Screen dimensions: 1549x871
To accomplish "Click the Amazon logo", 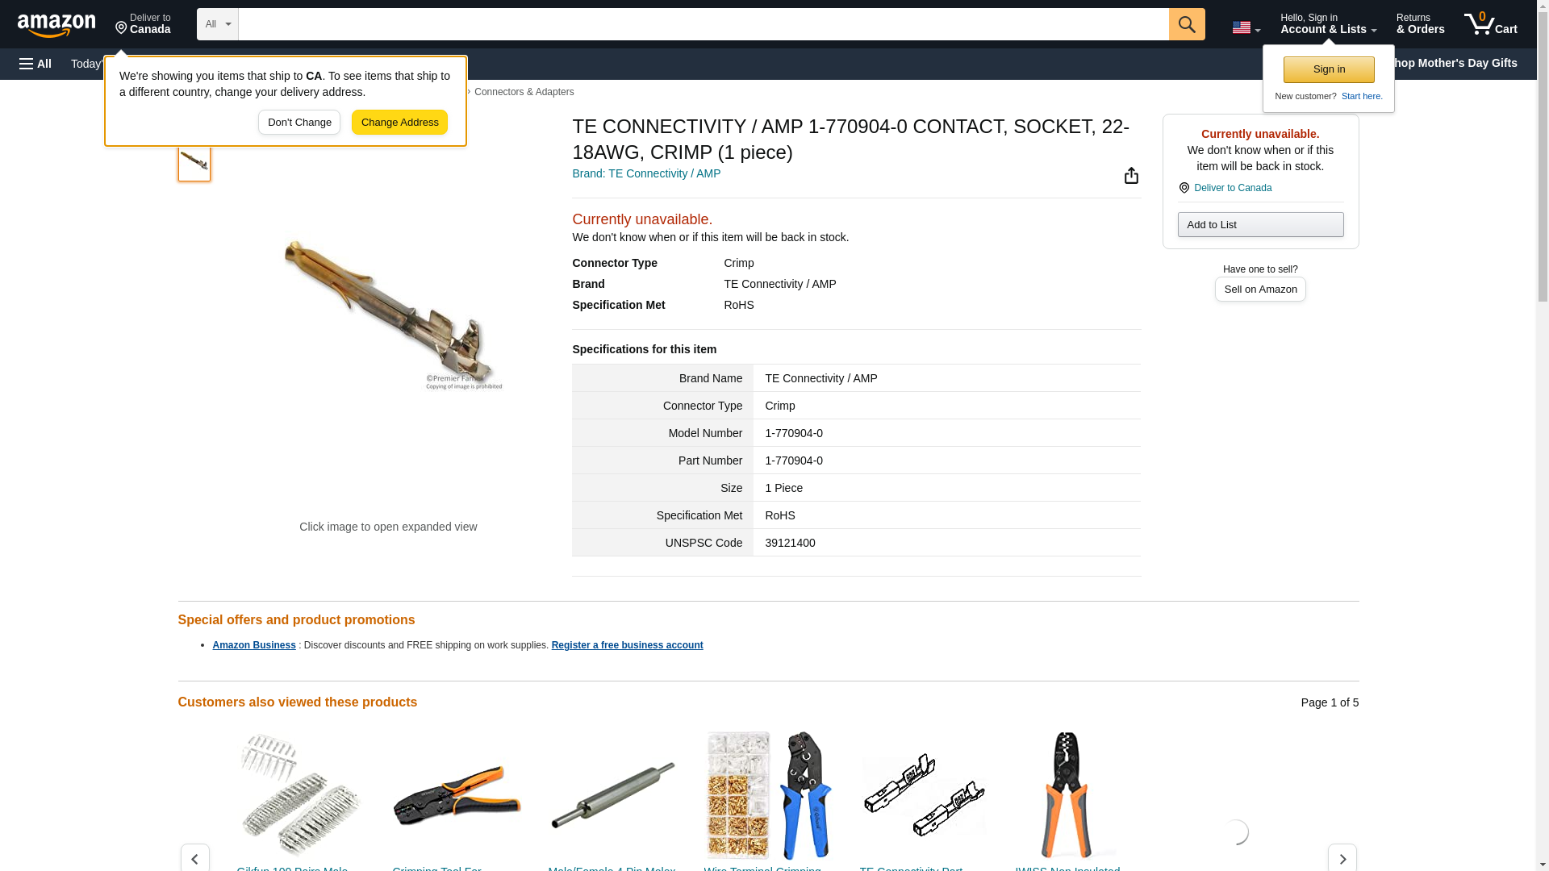I will (56, 24).
